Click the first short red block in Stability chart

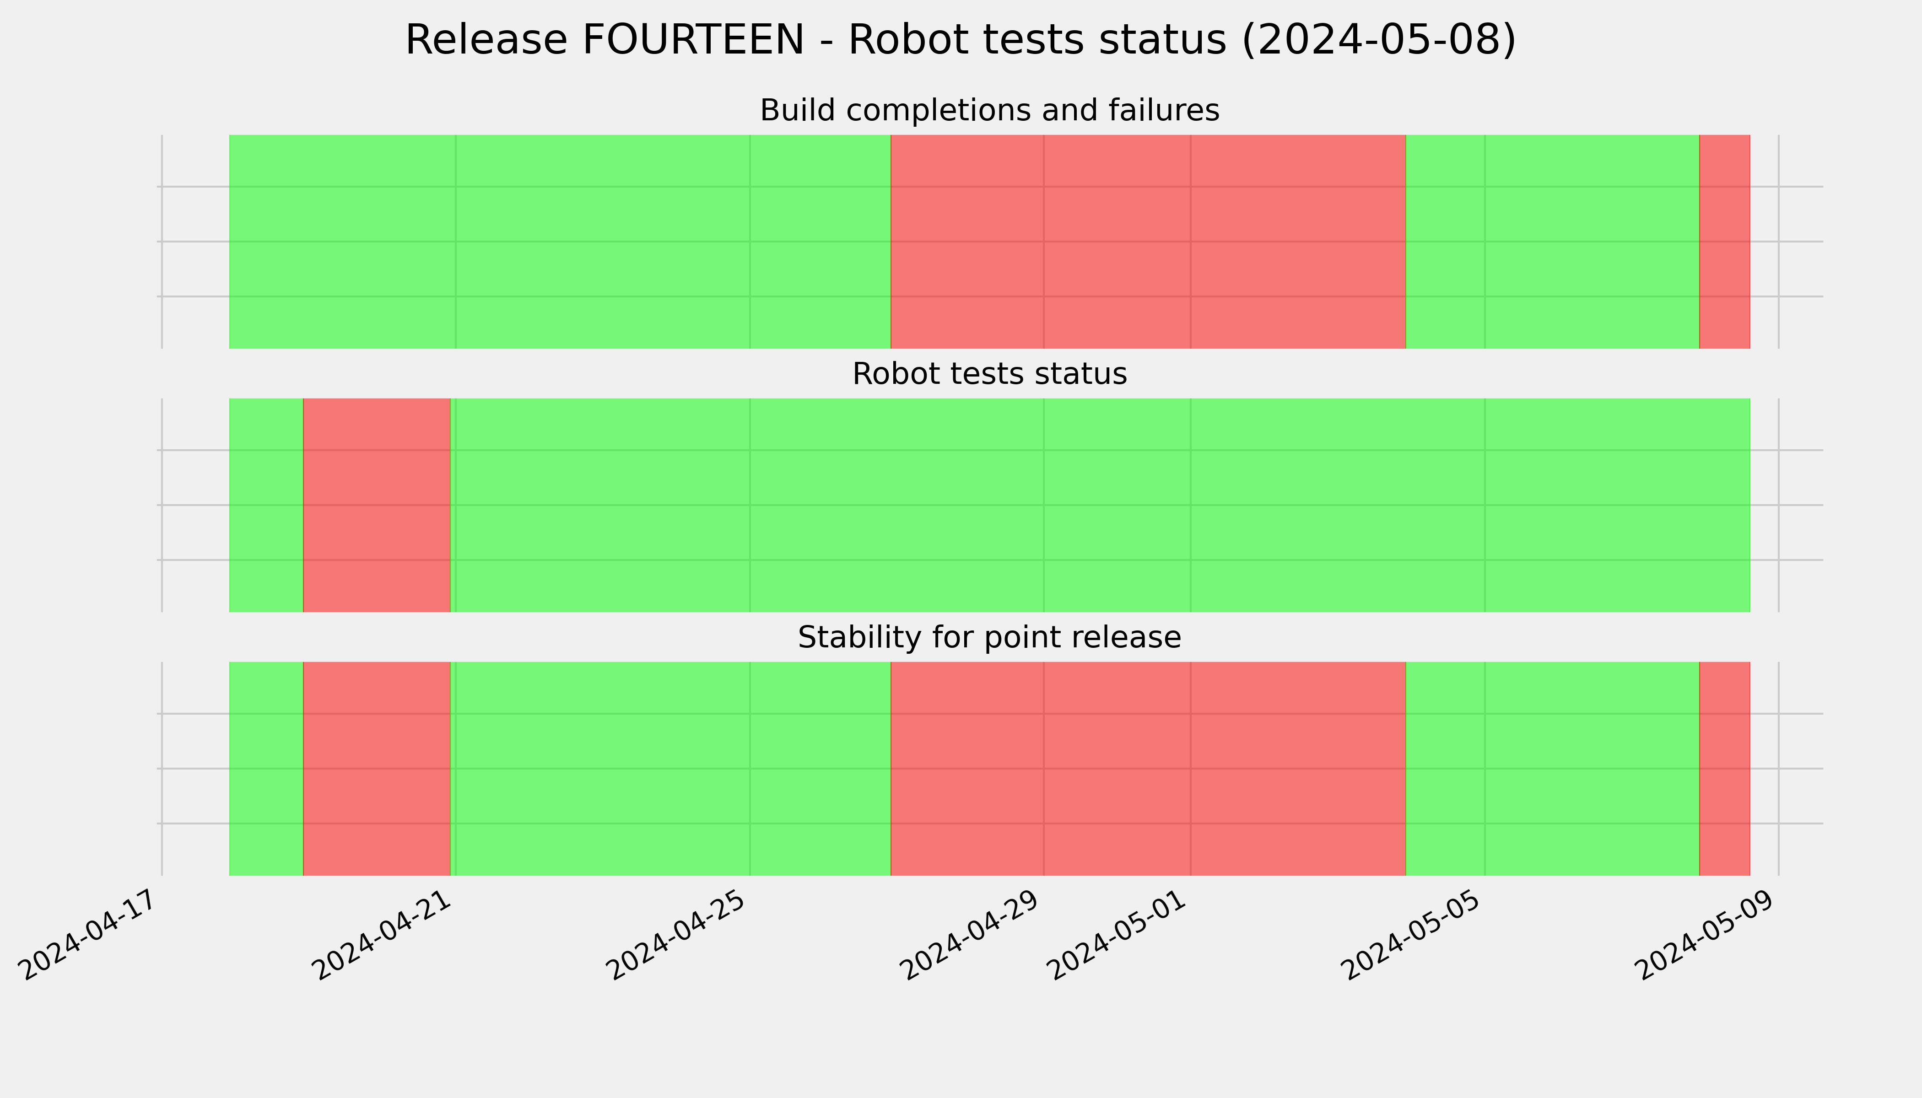pyautogui.click(x=377, y=769)
